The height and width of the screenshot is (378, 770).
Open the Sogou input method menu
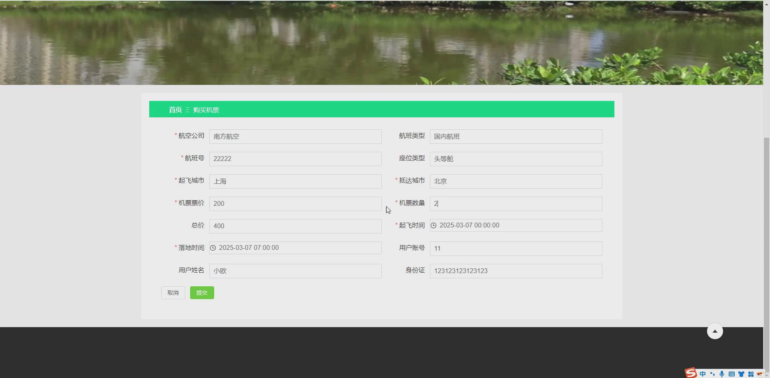[691, 374]
